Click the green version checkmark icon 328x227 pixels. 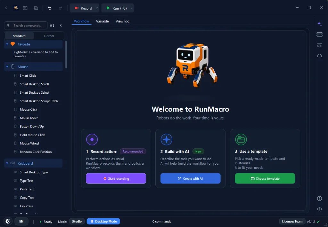point(318,222)
